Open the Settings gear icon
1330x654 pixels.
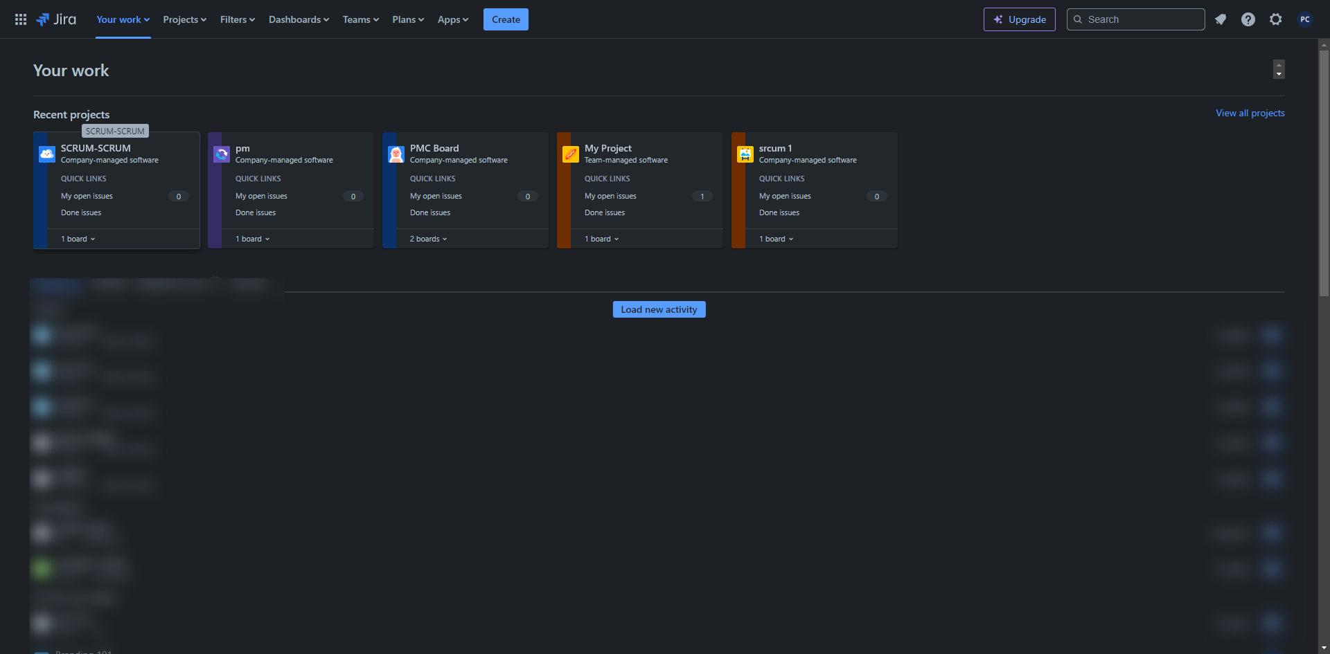[1276, 19]
